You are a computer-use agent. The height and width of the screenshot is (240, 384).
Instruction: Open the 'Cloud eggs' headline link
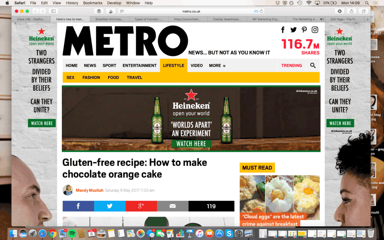273,220
